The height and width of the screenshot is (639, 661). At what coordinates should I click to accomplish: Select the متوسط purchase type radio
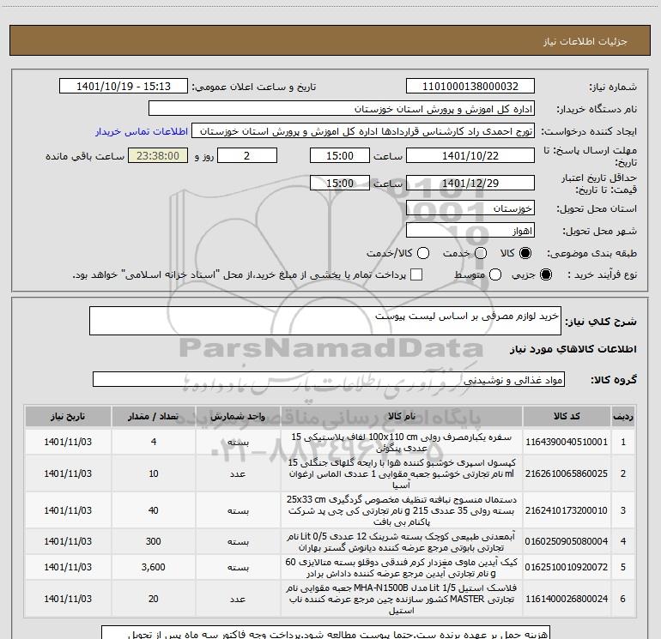click(495, 274)
